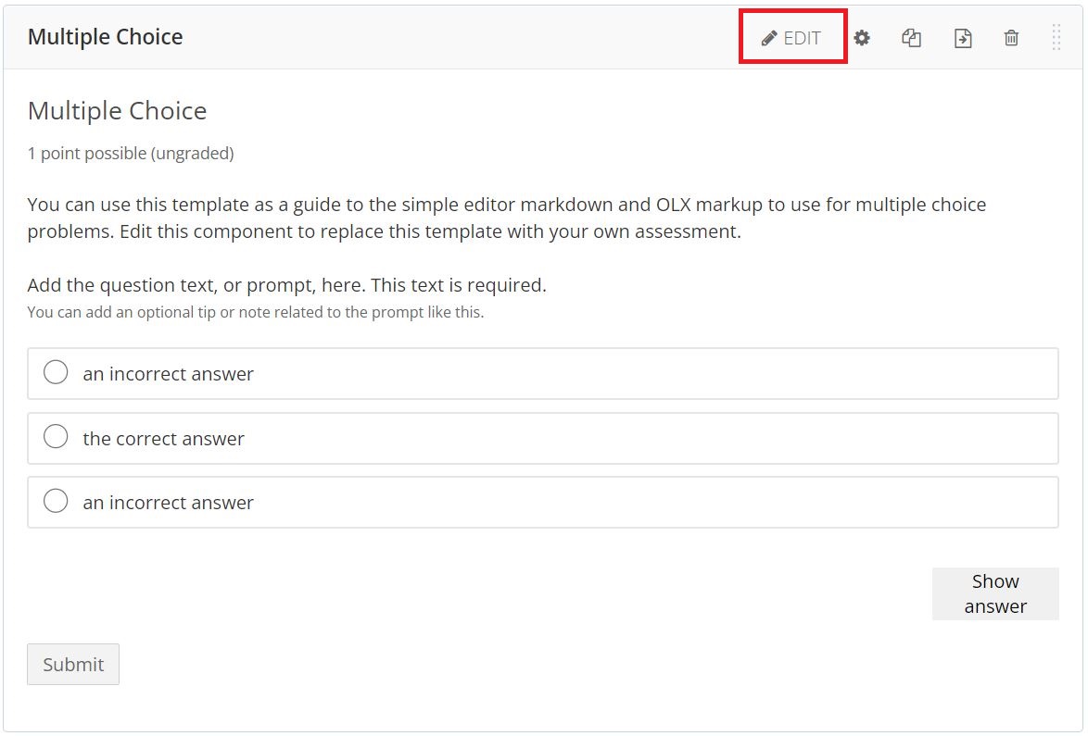This screenshot has width=1088, height=736.
Task: Click the template guide description paragraph
Action: (507, 218)
